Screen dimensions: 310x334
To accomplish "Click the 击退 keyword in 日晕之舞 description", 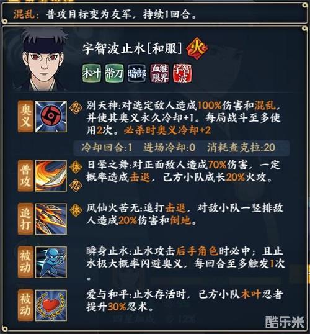I will point(139,178).
